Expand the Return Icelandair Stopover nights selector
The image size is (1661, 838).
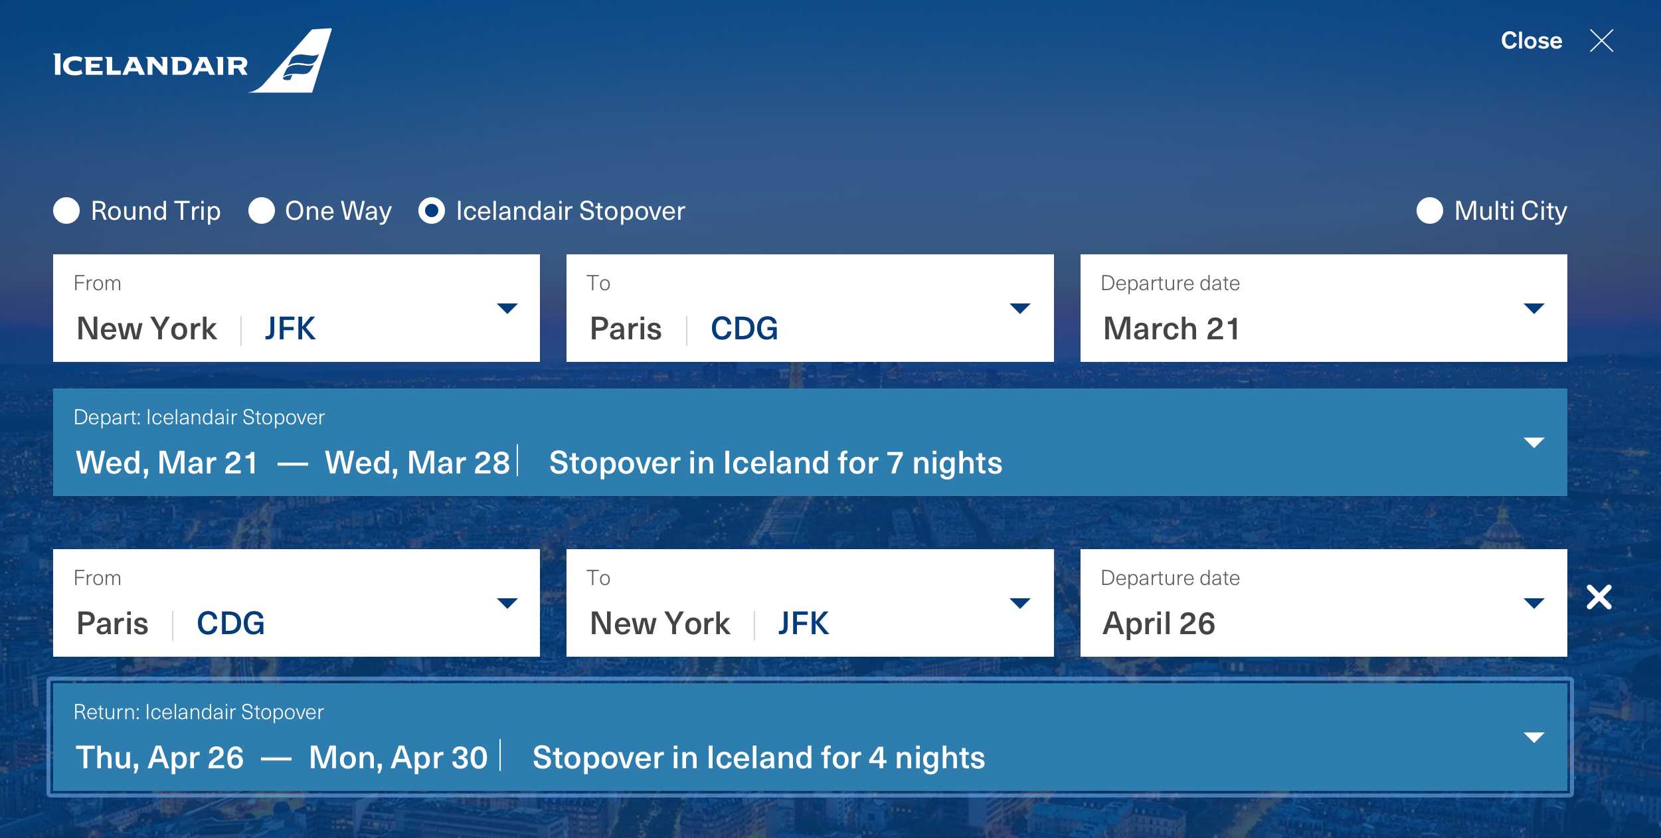click(810, 737)
